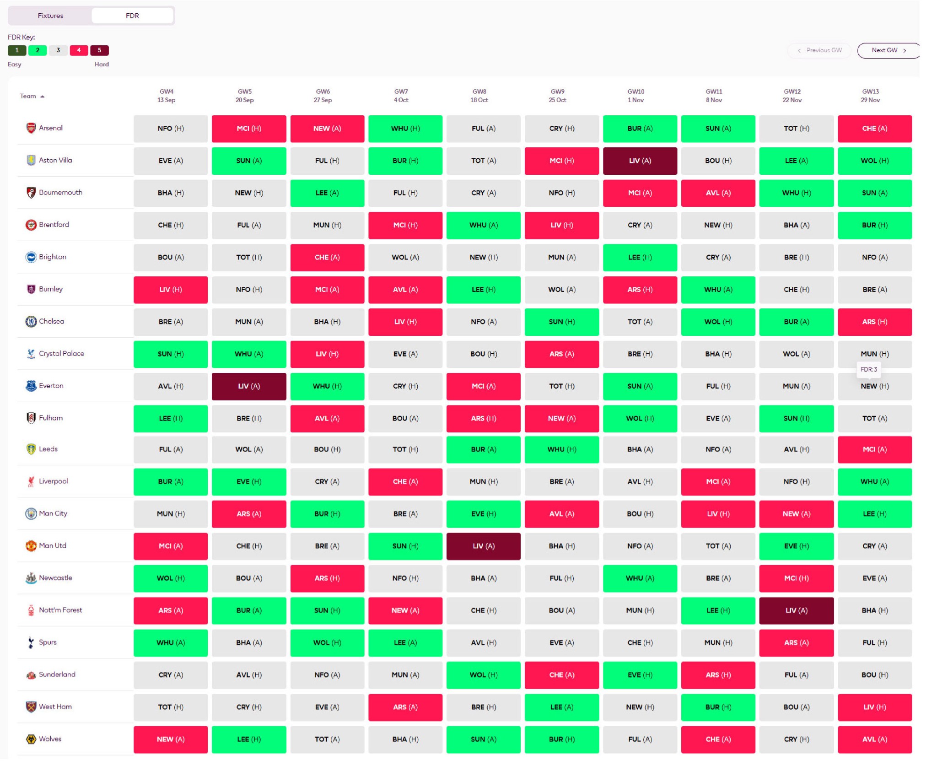Click Spurs' GW12 ARS (A) fixture
Image resolution: width=937 pixels, height=761 pixels.
pyautogui.click(x=797, y=643)
